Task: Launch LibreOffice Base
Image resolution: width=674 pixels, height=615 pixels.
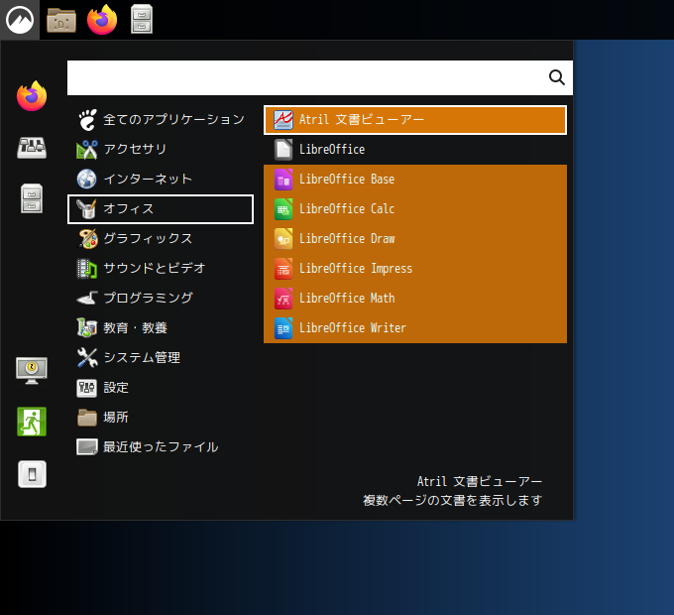Action: [x=415, y=180]
